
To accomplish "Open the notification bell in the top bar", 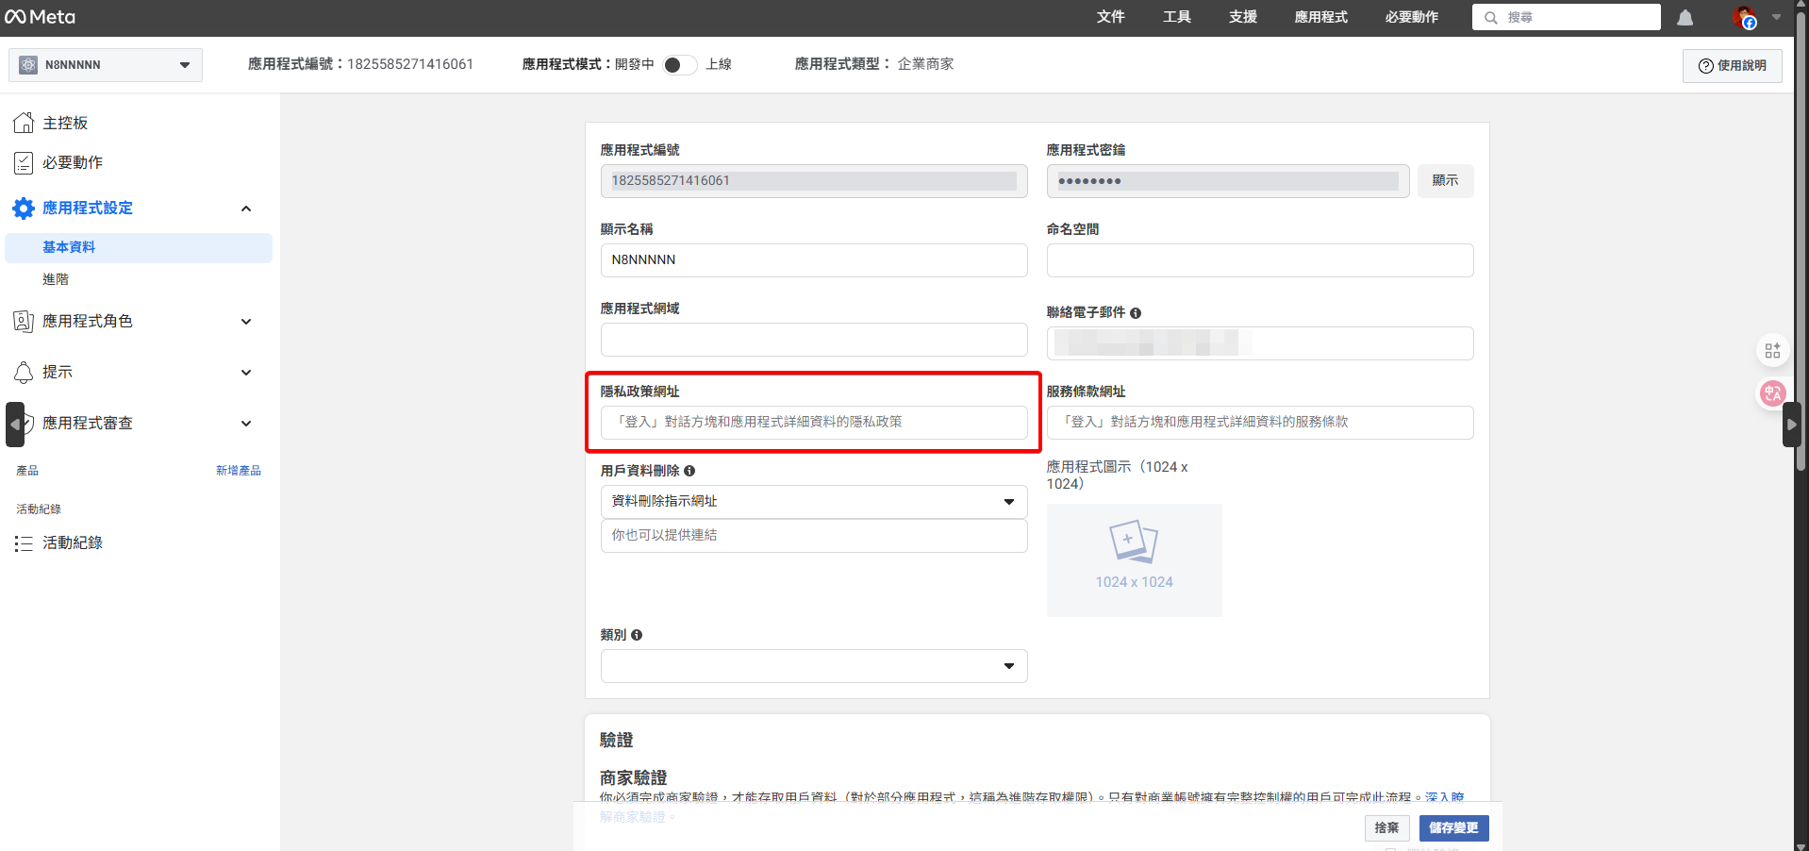I will [x=1685, y=17].
